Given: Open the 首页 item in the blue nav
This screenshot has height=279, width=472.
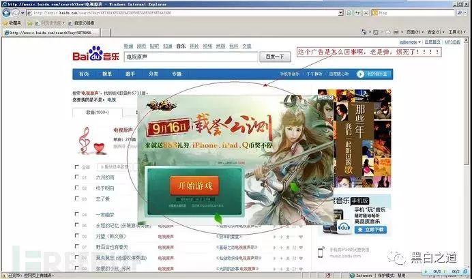Looking at the screenshot, I should coord(84,74).
